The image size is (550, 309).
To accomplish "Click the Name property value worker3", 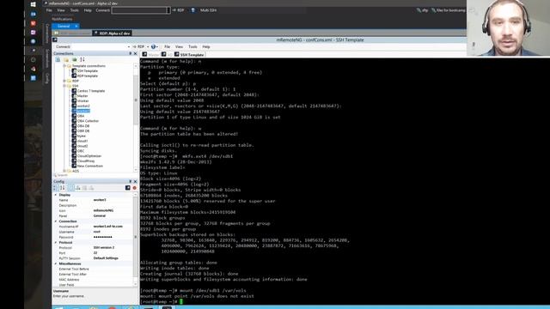I will 100,200.
